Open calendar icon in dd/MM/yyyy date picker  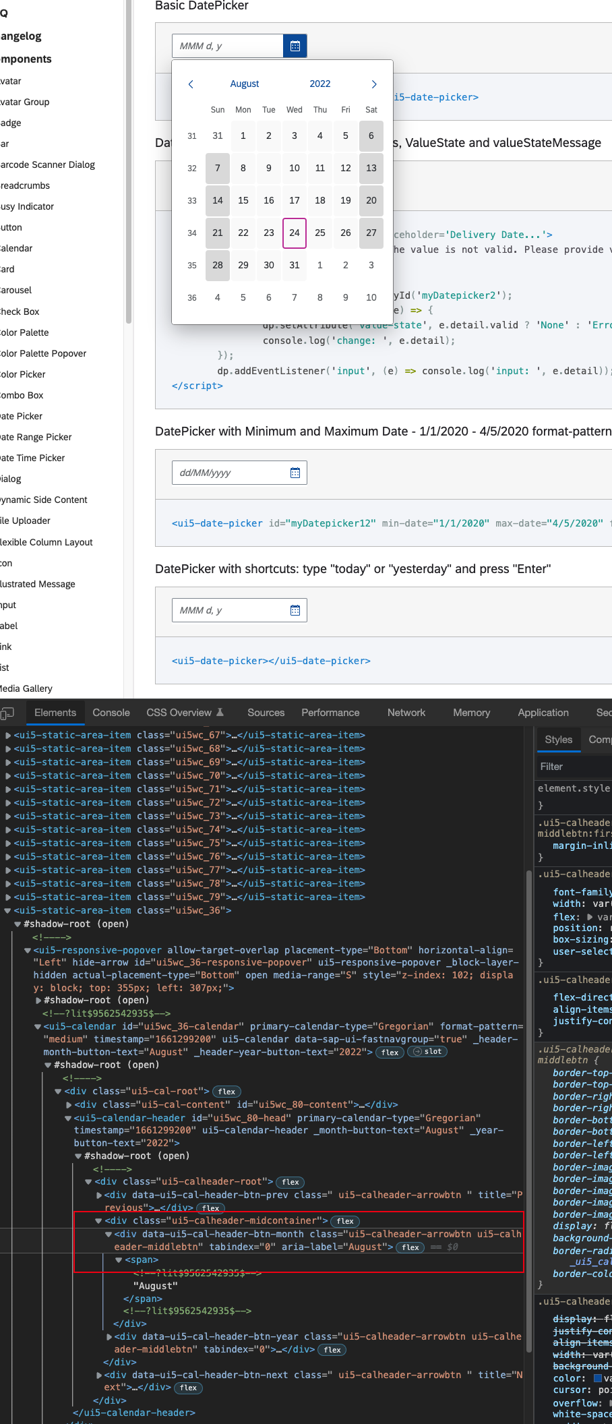click(295, 473)
